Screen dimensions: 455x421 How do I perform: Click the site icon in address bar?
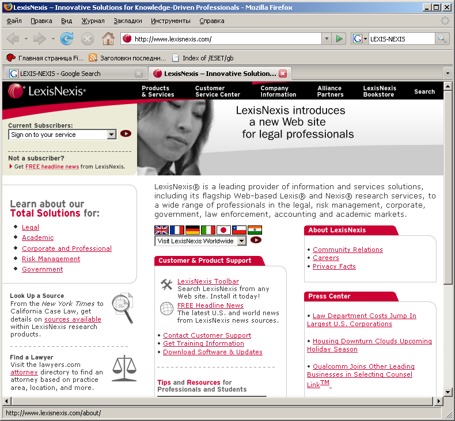(127, 39)
